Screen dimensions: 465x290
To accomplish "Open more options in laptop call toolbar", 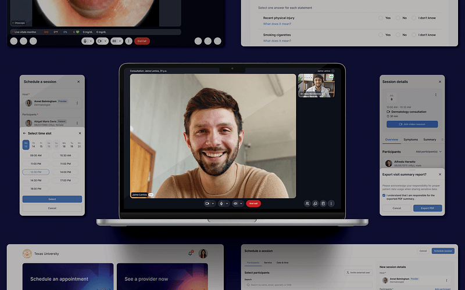I will pos(331,204).
